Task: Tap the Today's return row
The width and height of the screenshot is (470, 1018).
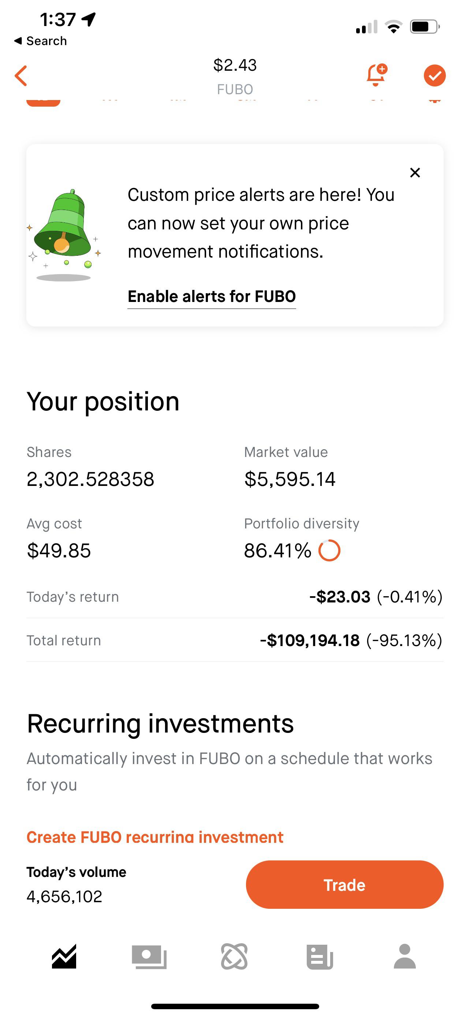Action: (x=235, y=597)
